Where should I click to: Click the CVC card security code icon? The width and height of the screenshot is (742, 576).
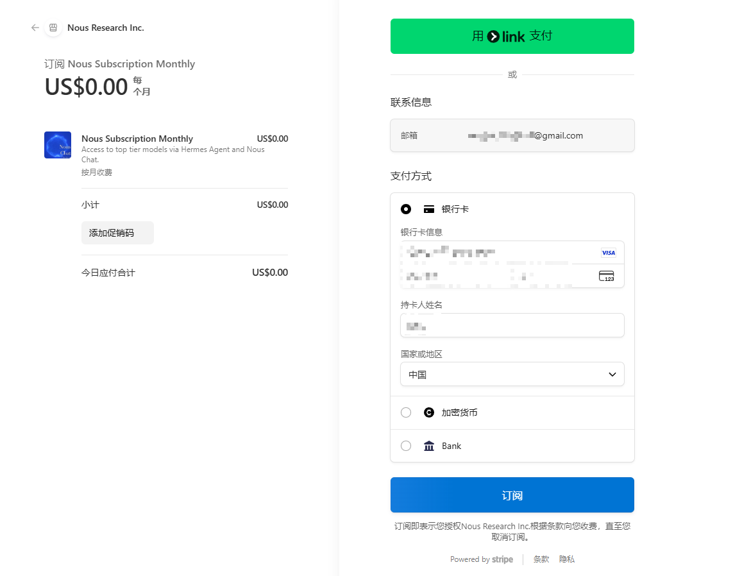pyautogui.click(x=606, y=276)
